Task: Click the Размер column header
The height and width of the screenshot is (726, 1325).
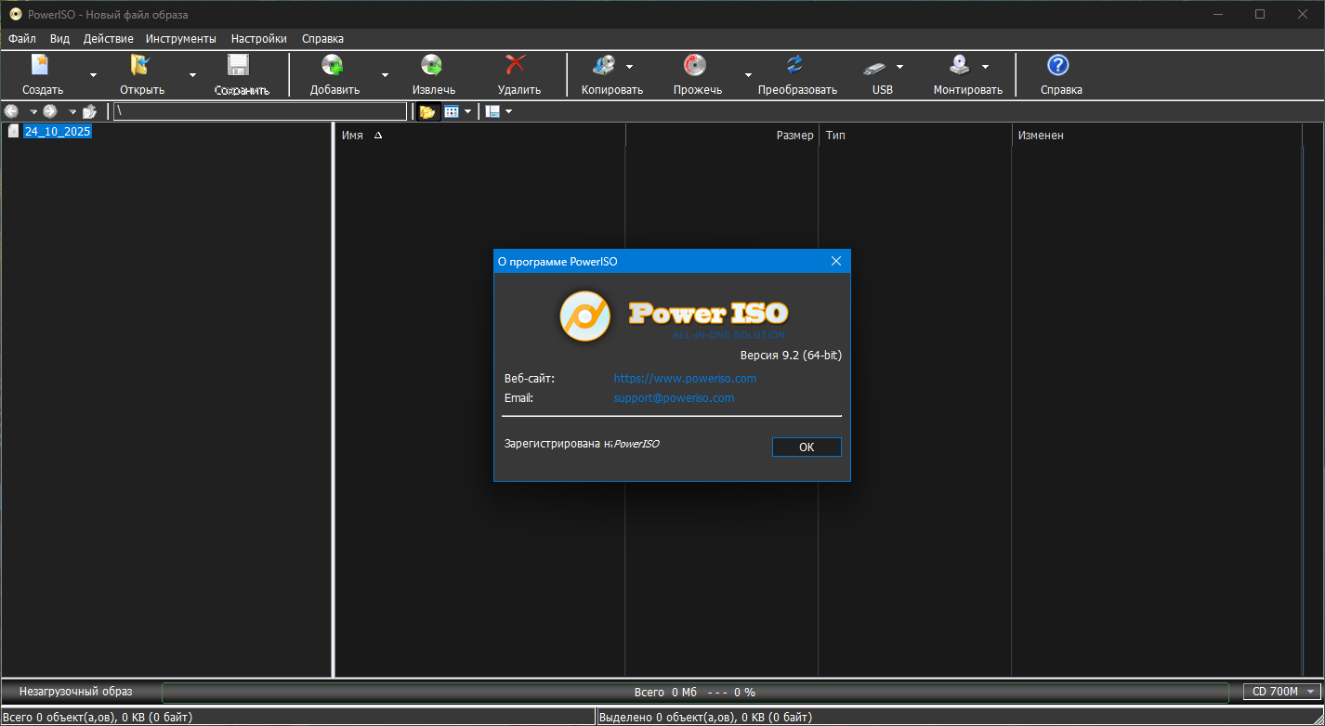Action: tap(722, 136)
